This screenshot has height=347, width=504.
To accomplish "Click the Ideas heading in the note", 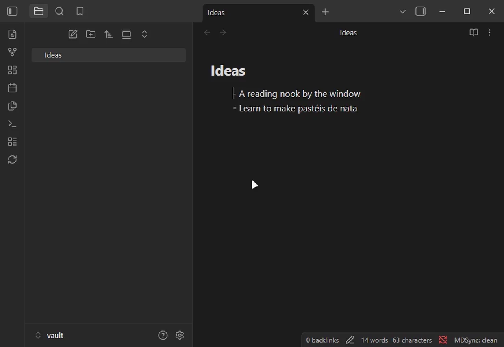I will (228, 71).
